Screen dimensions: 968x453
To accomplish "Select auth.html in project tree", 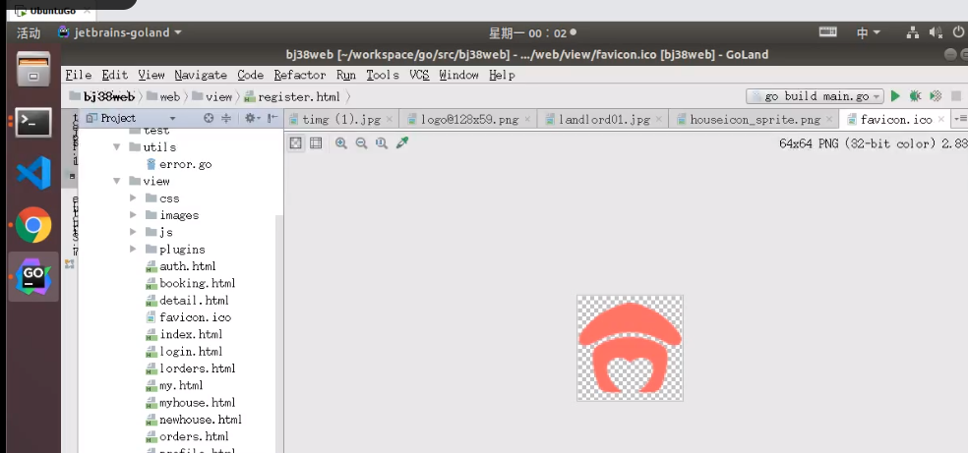I will [x=180, y=266].
